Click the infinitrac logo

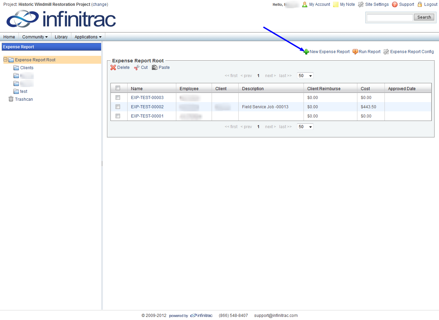coord(61,19)
